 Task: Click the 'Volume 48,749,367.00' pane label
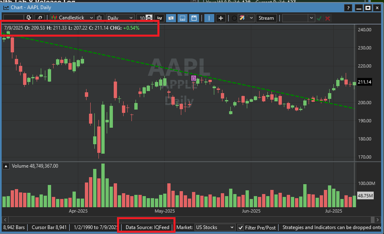(35, 166)
